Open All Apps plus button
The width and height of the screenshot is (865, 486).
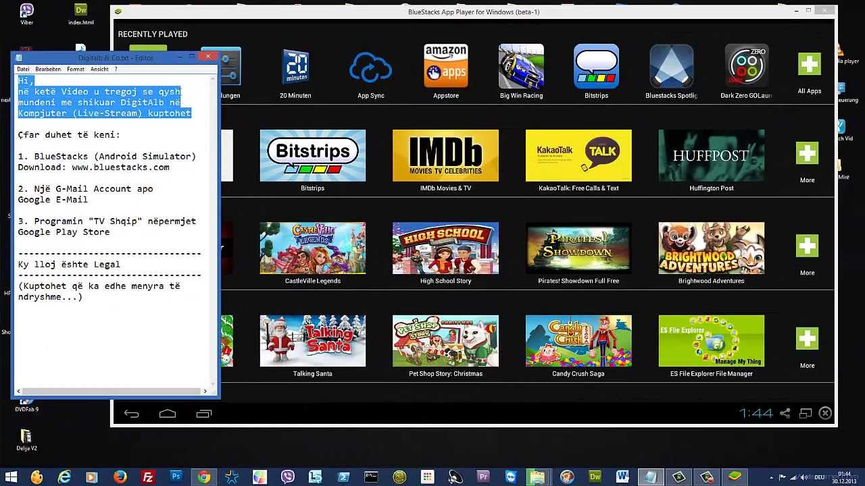[809, 64]
